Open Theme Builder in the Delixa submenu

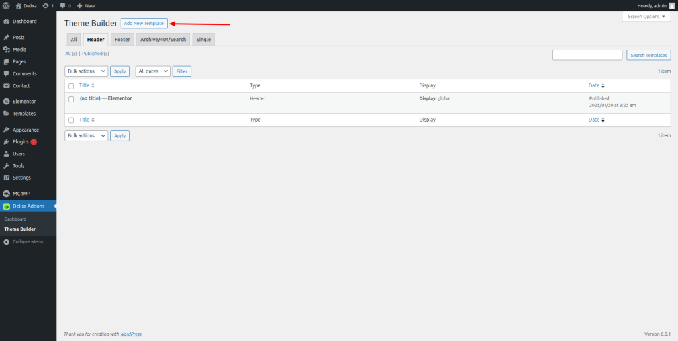20,229
